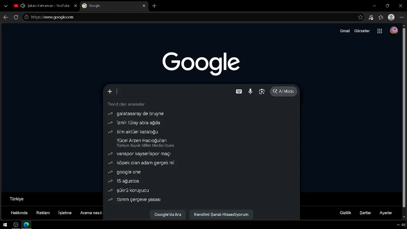407x229 pixels.
Task: Open the Şartlar footer link
Action: (x=365, y=213)
